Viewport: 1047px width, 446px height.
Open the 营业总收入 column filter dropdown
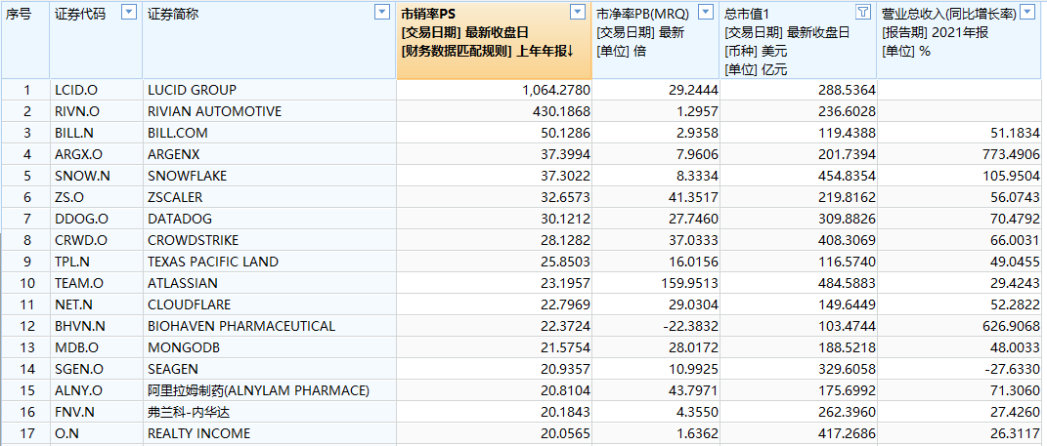click(1031, 12)
